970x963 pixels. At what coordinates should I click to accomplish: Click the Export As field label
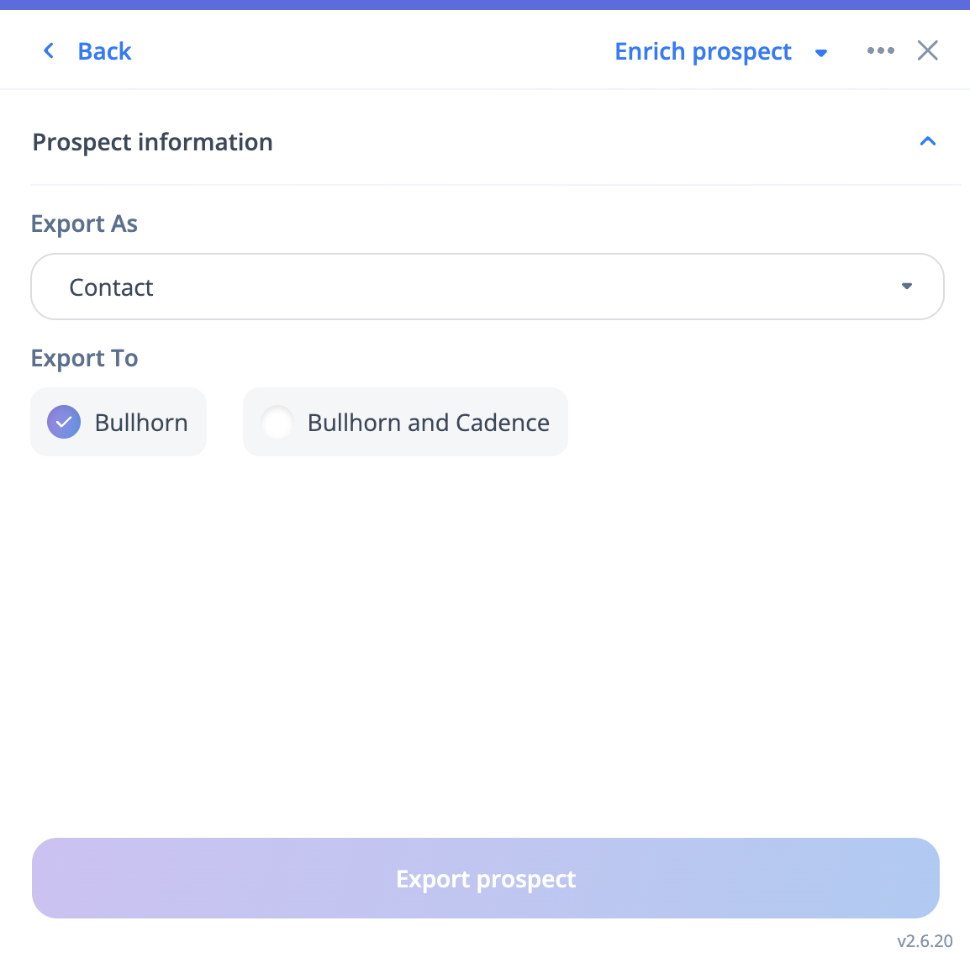pos(84,224)
